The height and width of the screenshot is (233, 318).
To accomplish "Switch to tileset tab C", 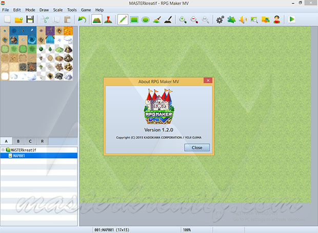I will 30,141.
